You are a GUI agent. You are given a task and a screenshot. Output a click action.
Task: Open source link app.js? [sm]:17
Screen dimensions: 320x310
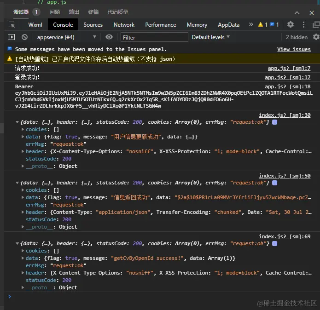[x=288, y=77]
